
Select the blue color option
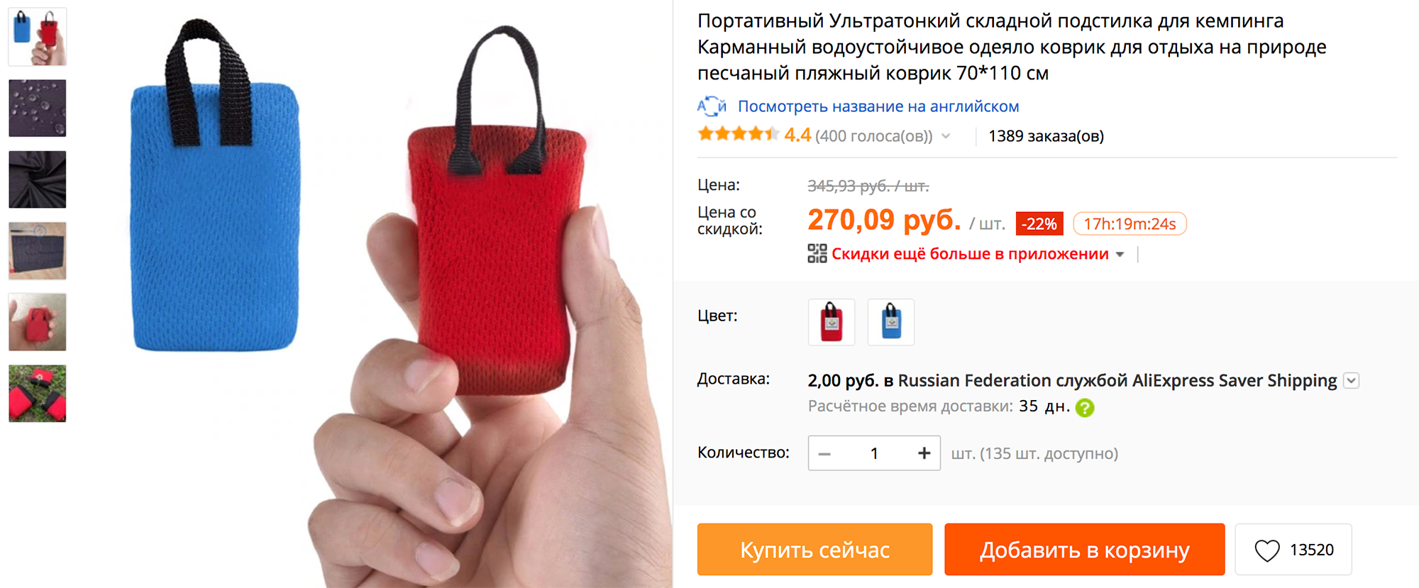coord(891,322)
